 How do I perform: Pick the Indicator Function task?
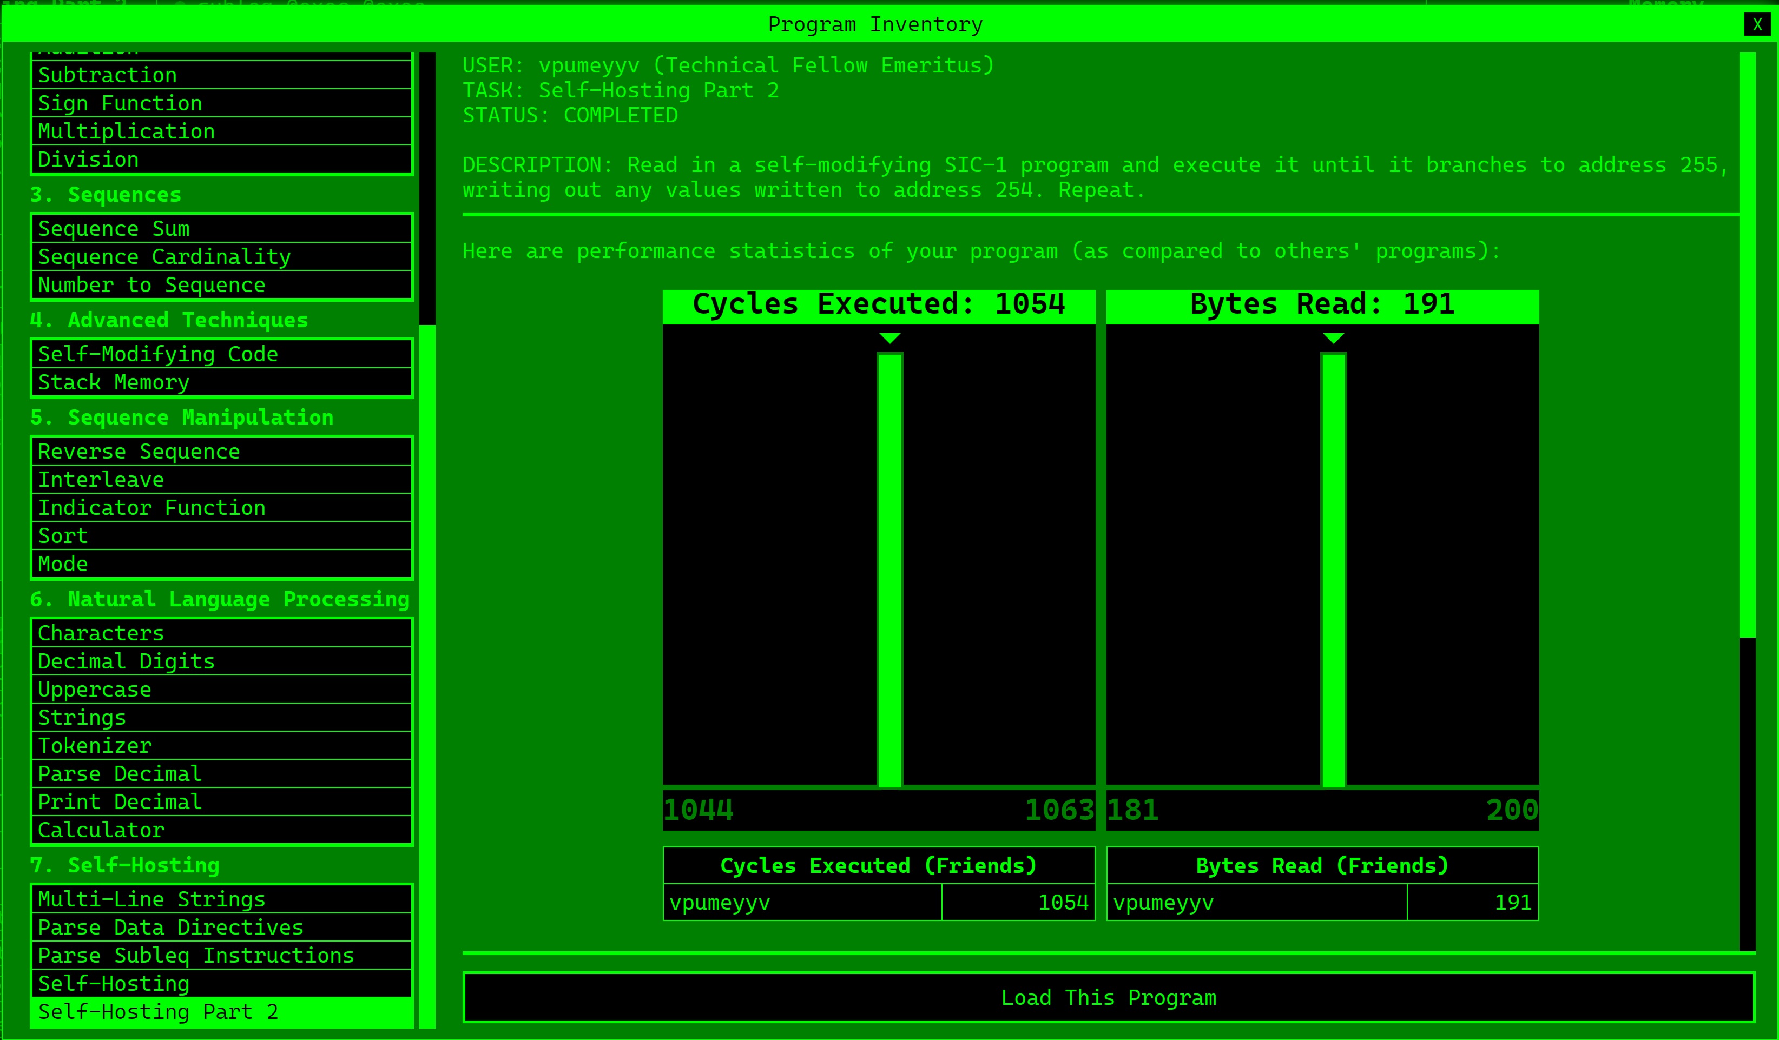click(x=222, y=508)
